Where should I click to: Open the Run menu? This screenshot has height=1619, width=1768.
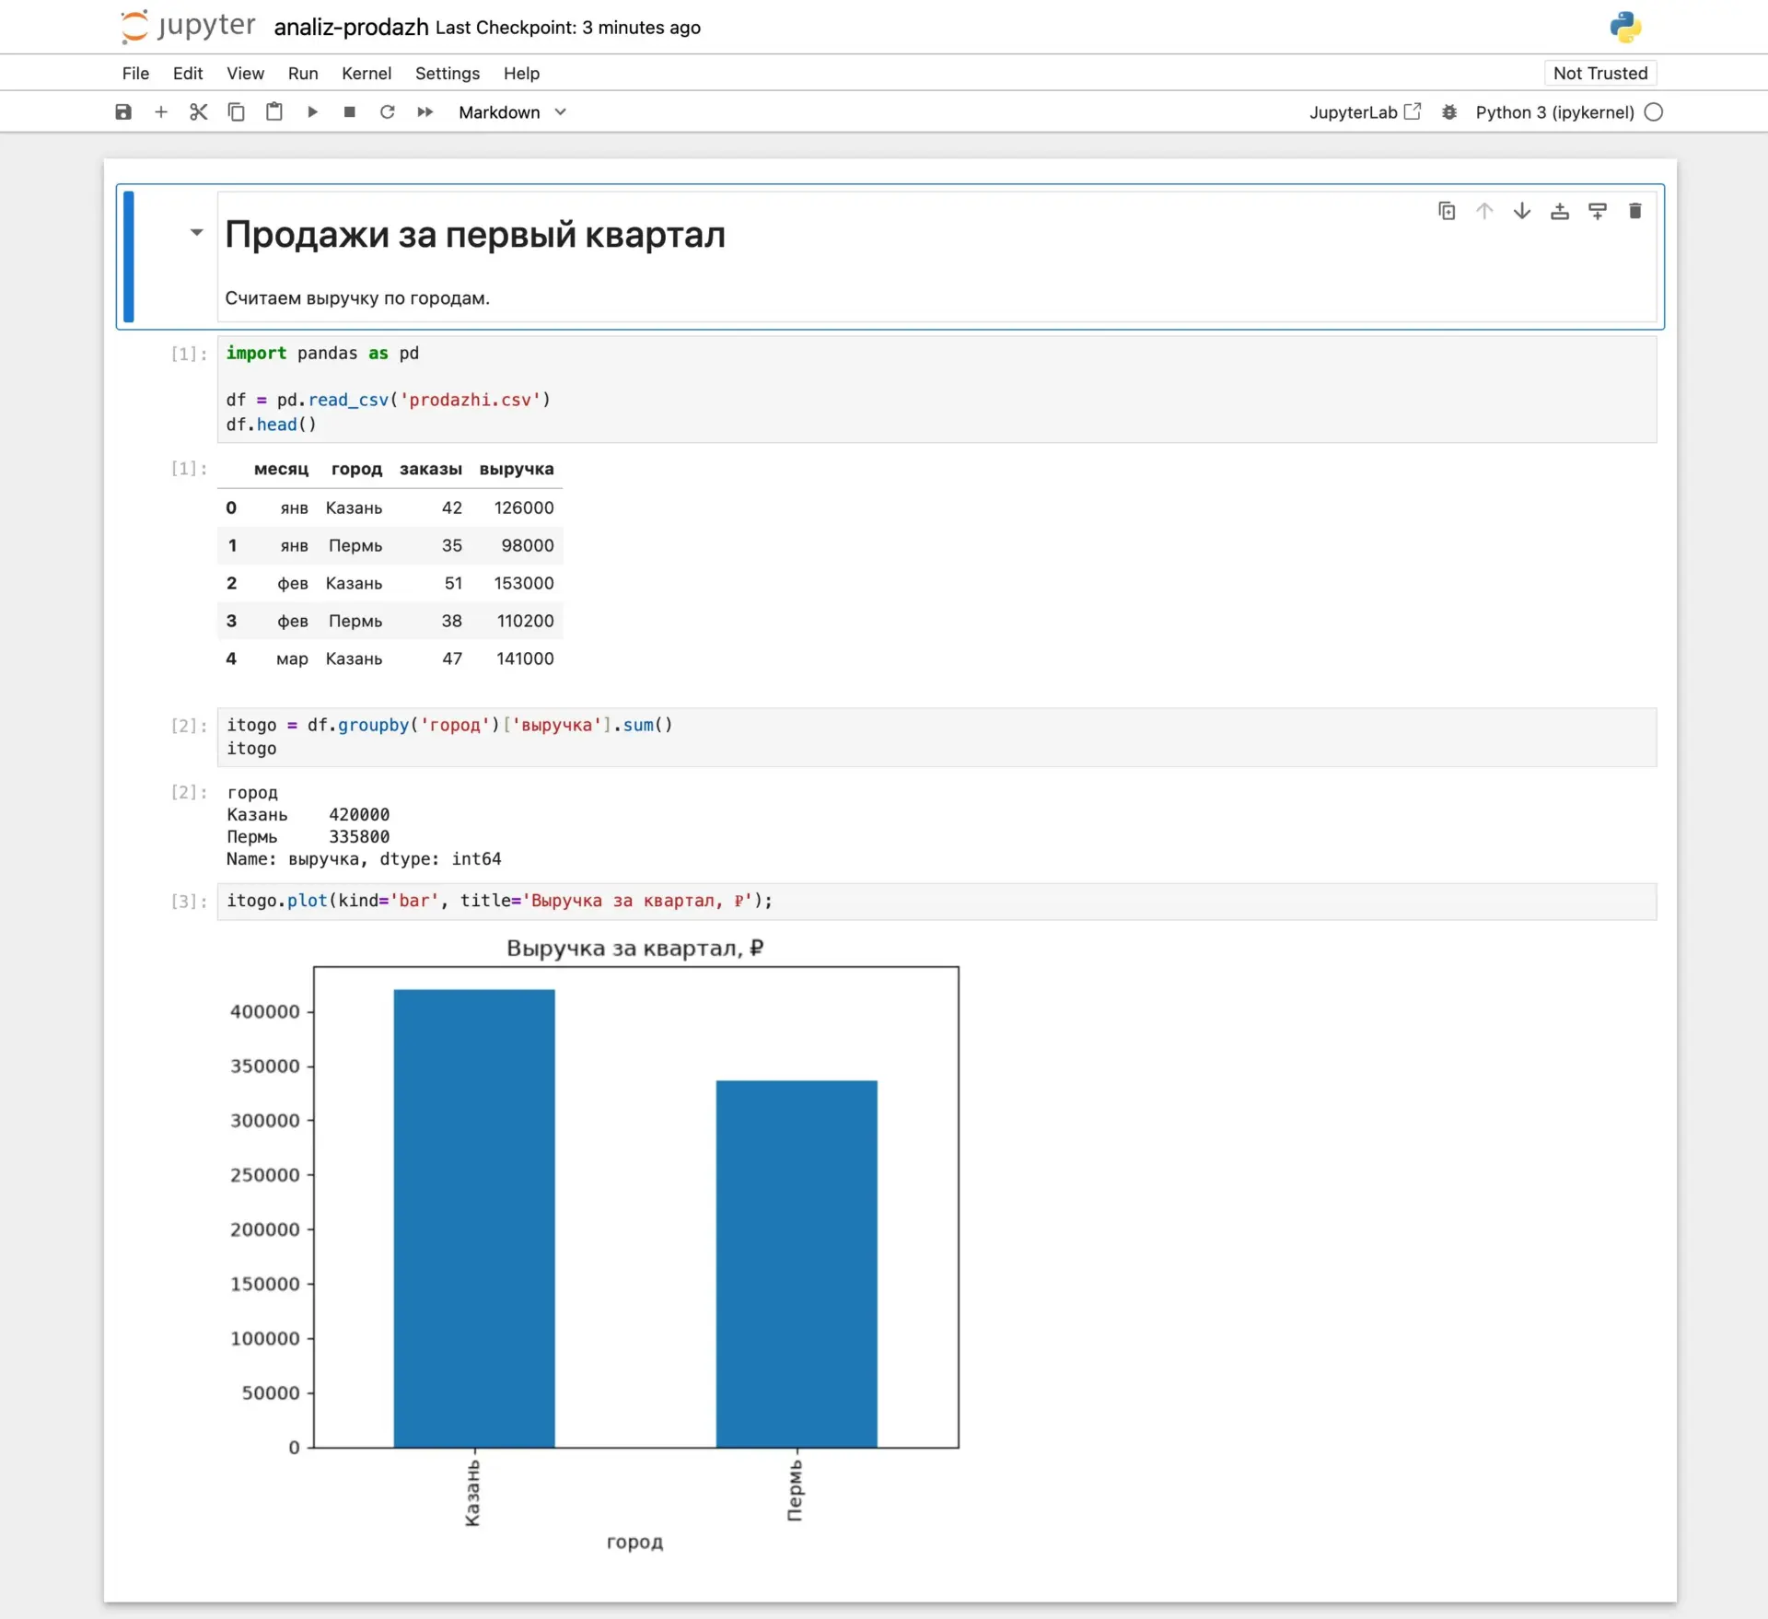coord(303,73)
